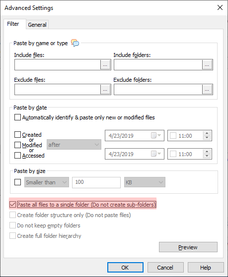Open calendar picker on first date field
Viewport: 228px width, 277px height.
(156, 136)
